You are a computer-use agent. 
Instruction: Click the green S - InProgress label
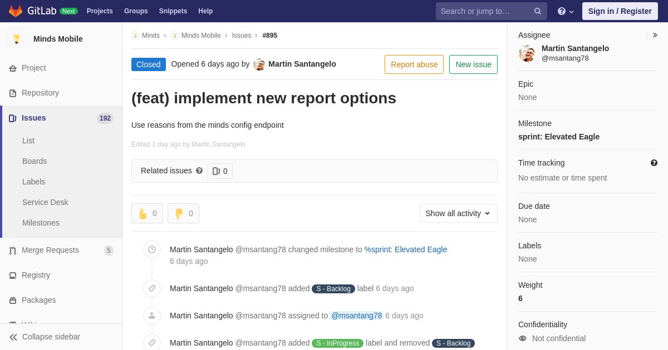click(x=337, y=343)
